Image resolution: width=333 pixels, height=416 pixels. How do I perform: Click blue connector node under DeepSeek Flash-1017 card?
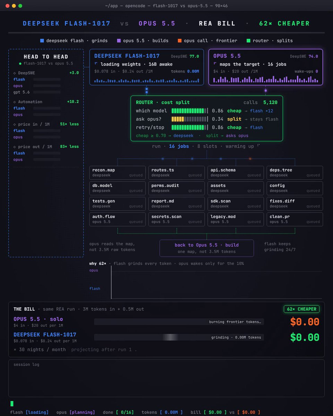pyautogui.click(x=147, y=90)
